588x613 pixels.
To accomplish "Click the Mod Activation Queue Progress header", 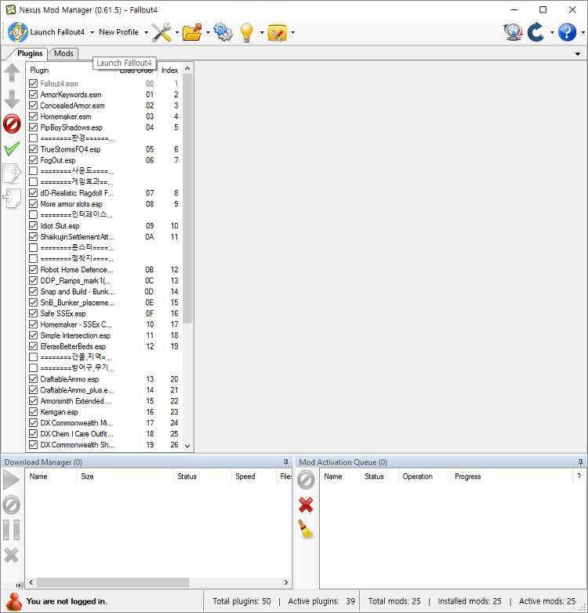I will (x=511, y=476).
